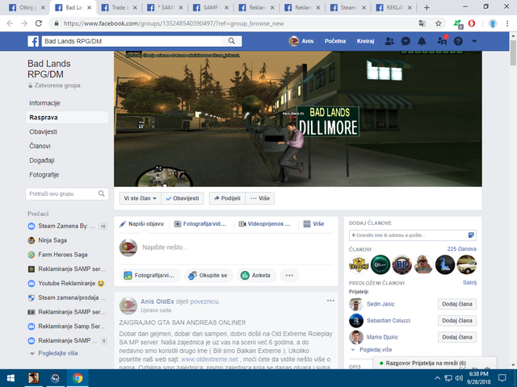Viewport: 517px width, 387px height.
Task: Expand the account menu arrow in header
Action: tap(474, 41)
